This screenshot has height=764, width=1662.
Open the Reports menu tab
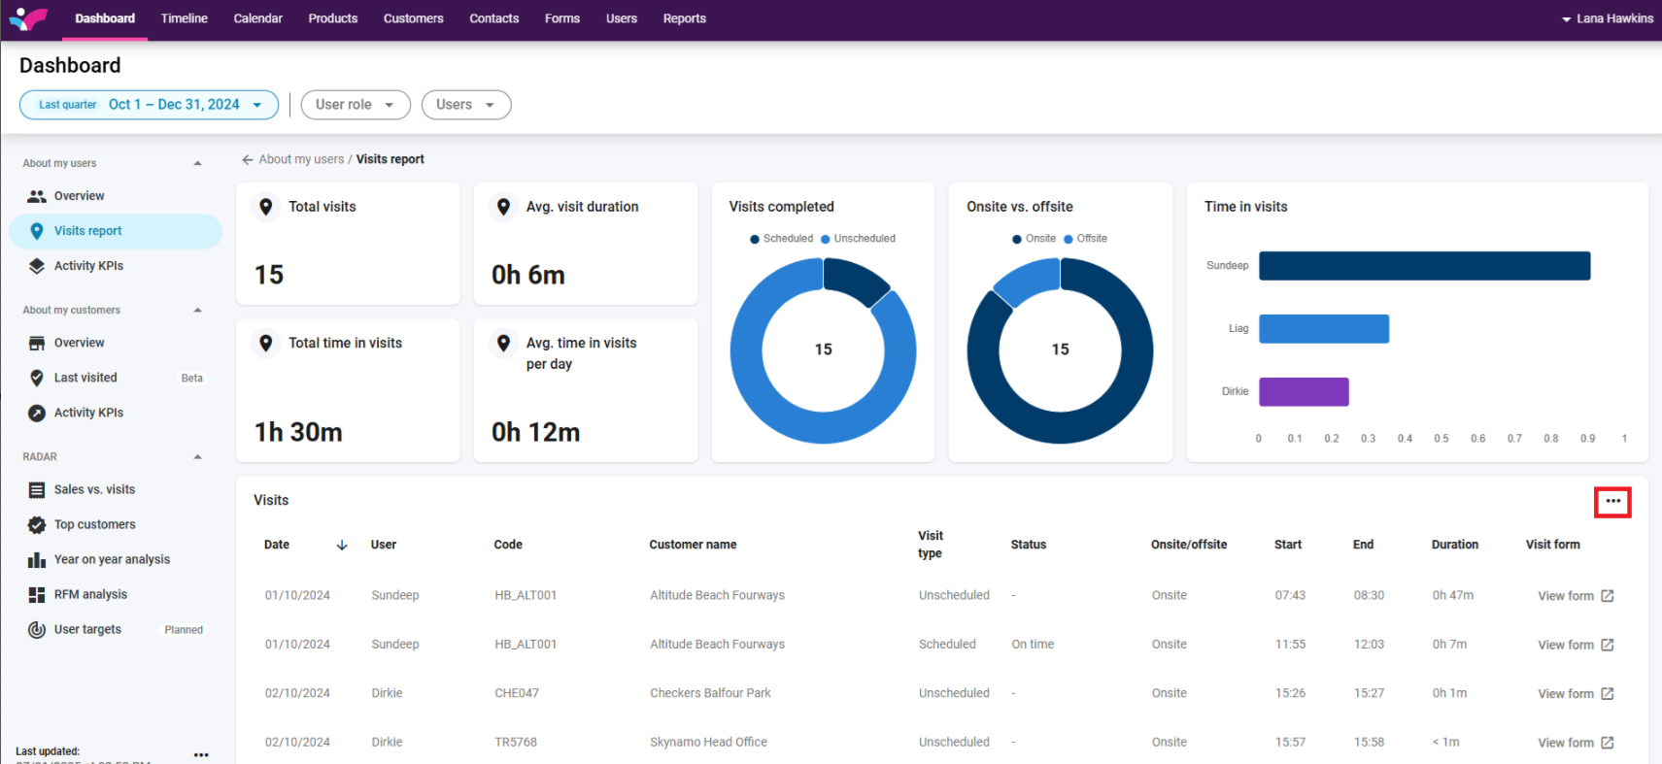[x=684, y=18]
